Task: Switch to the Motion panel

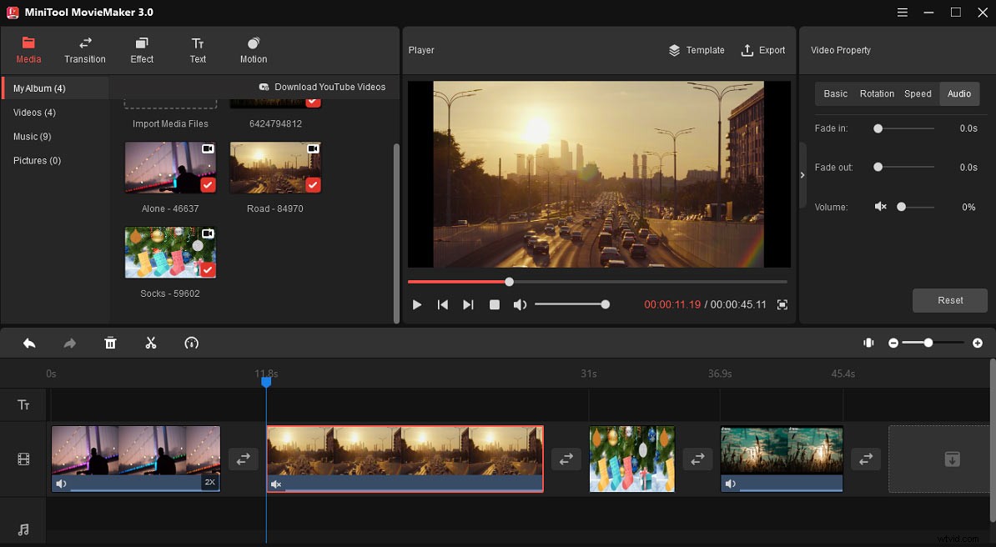Action: [253, 48]
